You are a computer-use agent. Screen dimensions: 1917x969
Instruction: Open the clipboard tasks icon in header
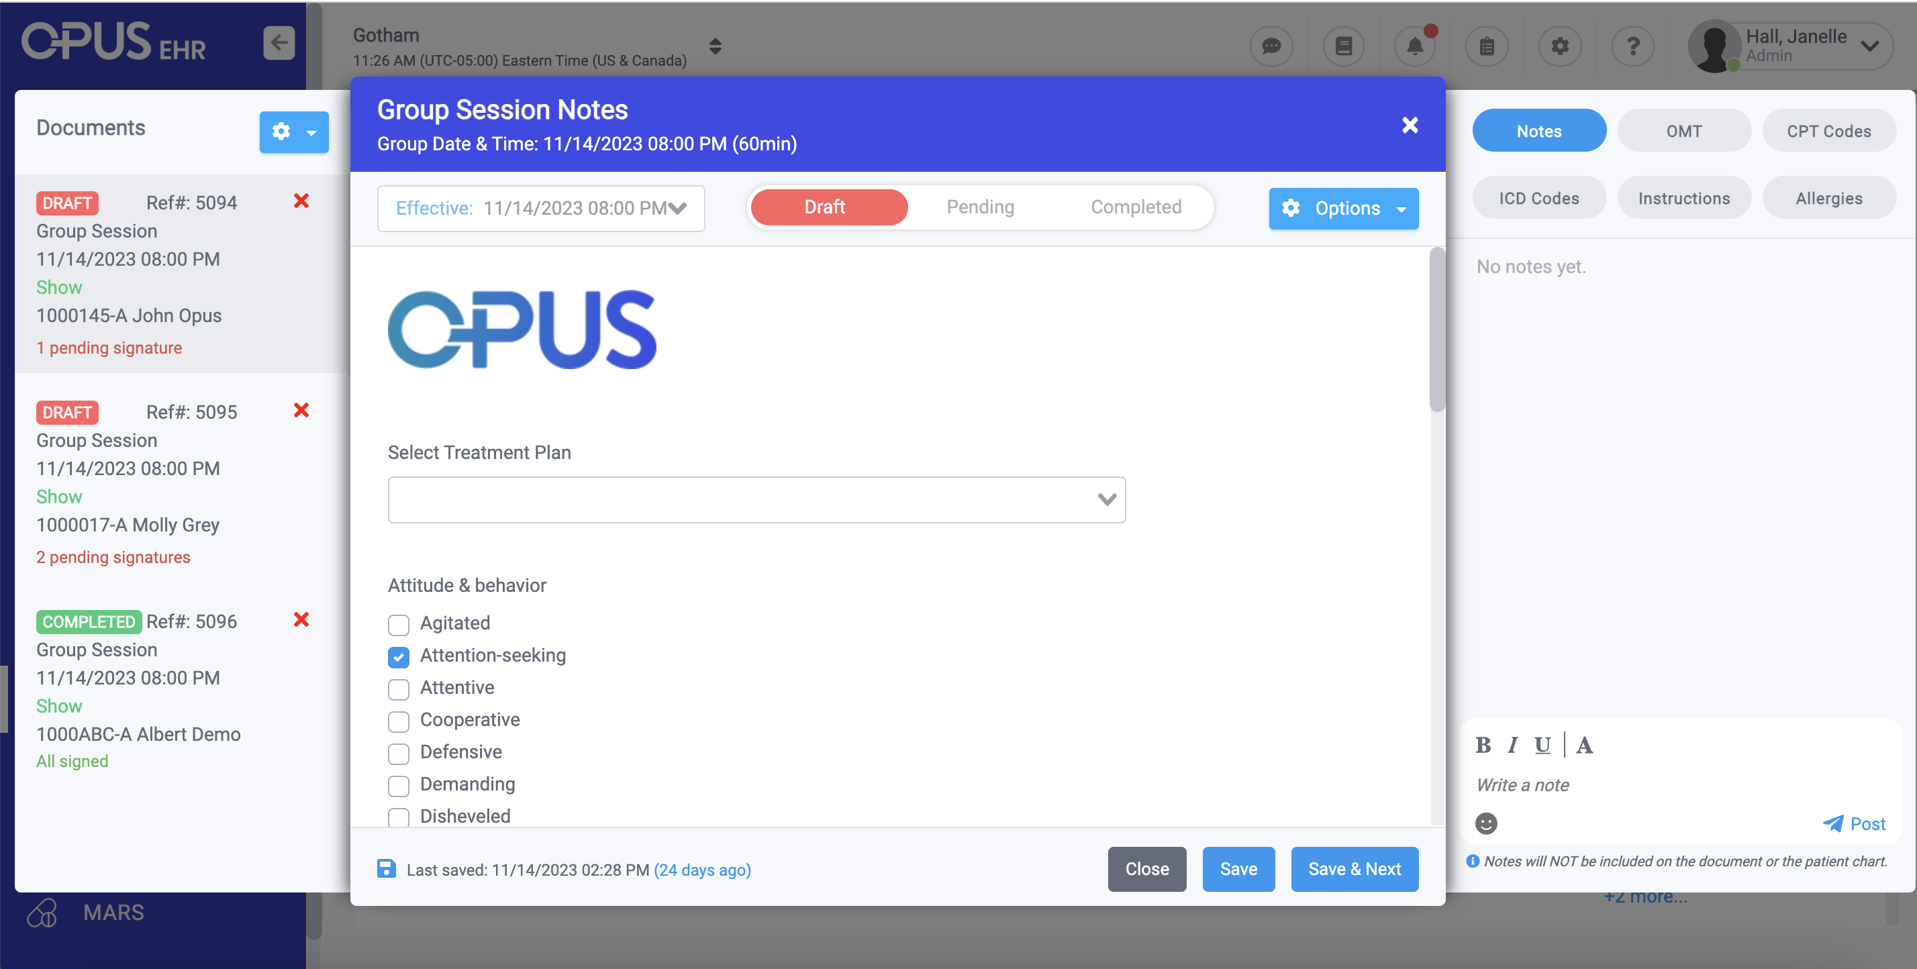point(1487,46)
